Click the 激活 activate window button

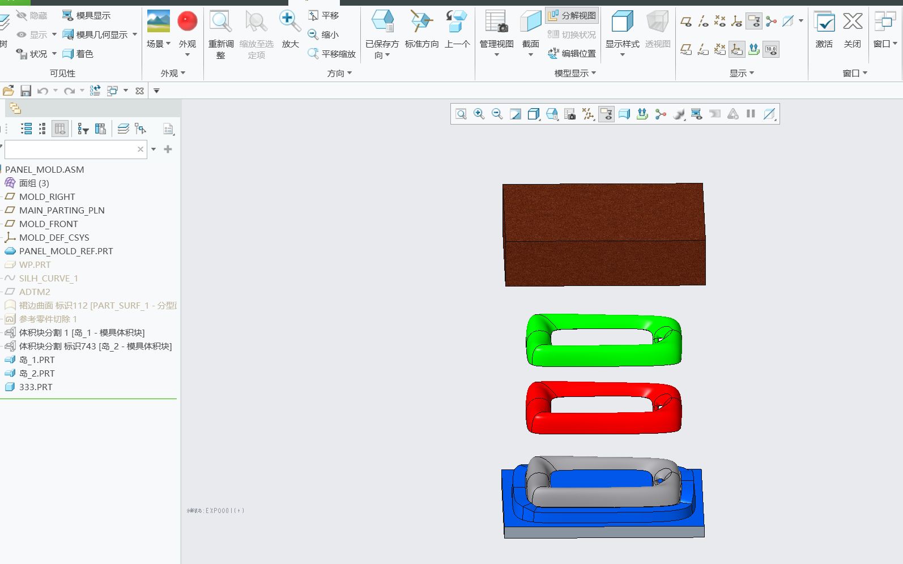824,29
